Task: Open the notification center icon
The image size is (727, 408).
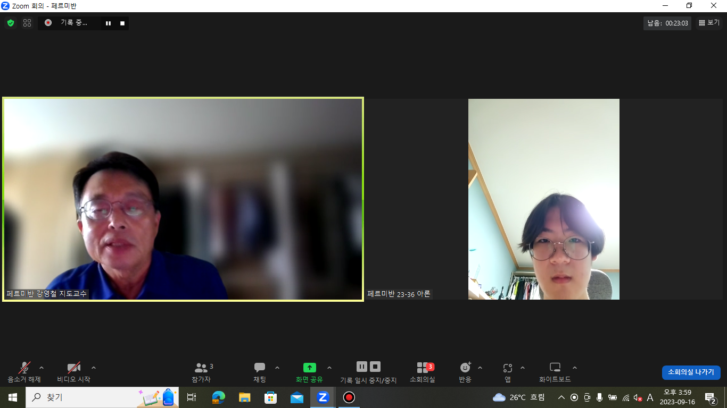Action: pos(710,397)
